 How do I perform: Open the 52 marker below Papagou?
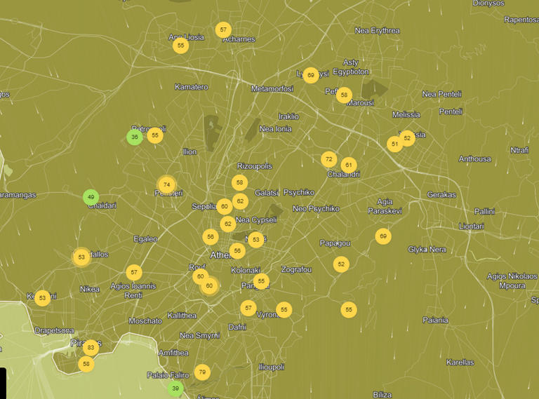(x=341, y=264)
